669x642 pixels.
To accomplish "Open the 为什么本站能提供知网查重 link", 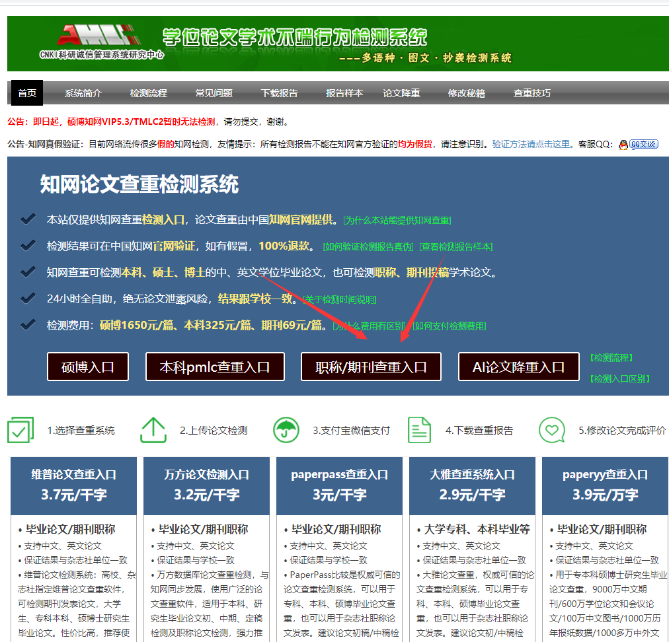I will [397, 220].
